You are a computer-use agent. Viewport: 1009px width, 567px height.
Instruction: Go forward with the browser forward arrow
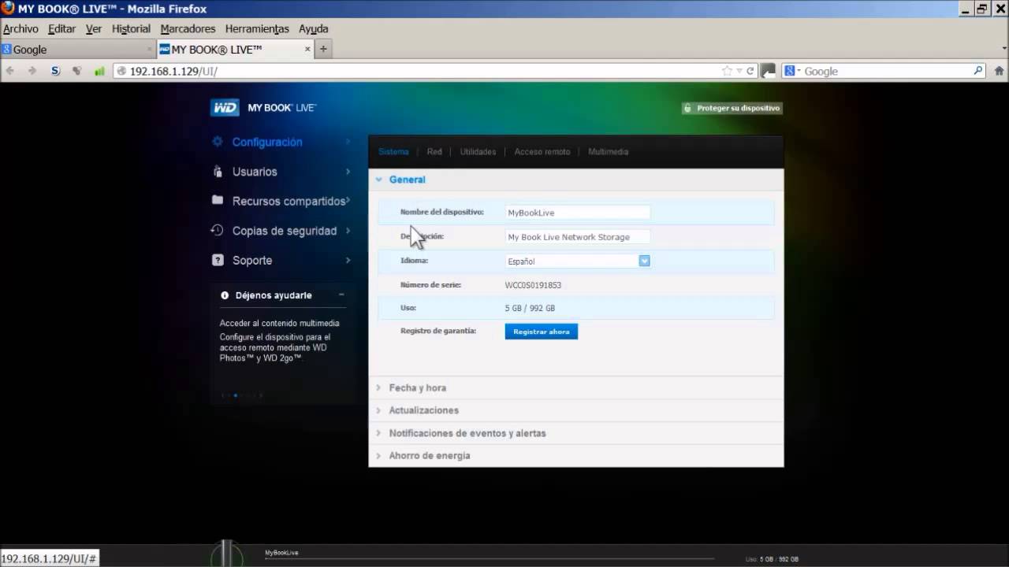click(32, 71)
